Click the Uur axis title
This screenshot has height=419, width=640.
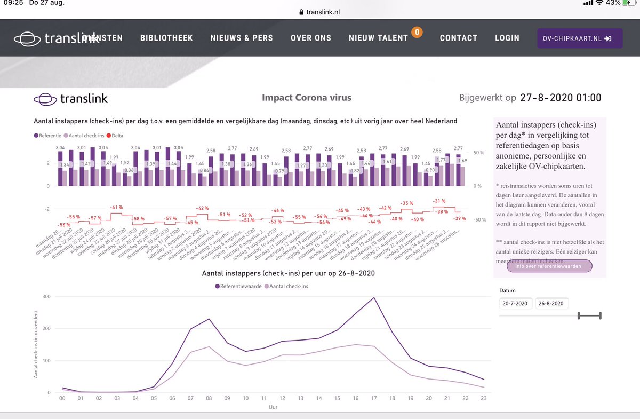[x=273, y=407]
